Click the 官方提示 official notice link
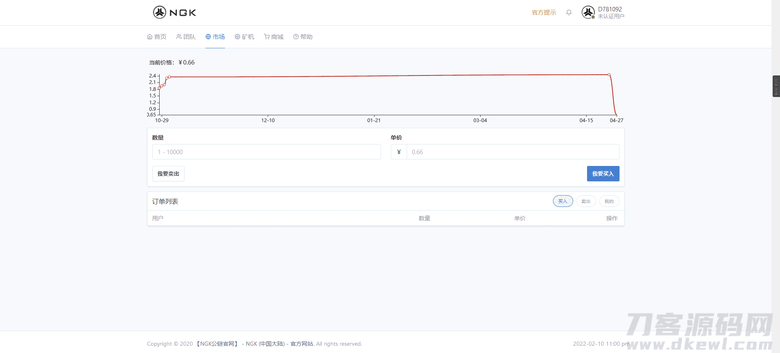This screenshot has height=353, width=780. pos(544,13)
